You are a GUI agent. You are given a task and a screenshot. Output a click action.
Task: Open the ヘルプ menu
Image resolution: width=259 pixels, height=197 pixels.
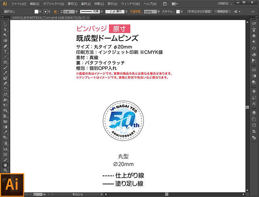click(x=150, y=4)
